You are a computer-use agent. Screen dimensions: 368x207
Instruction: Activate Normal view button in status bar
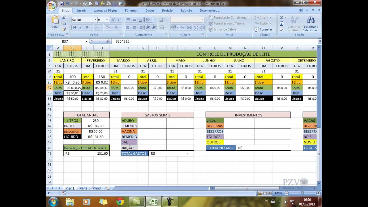(260, 193)
